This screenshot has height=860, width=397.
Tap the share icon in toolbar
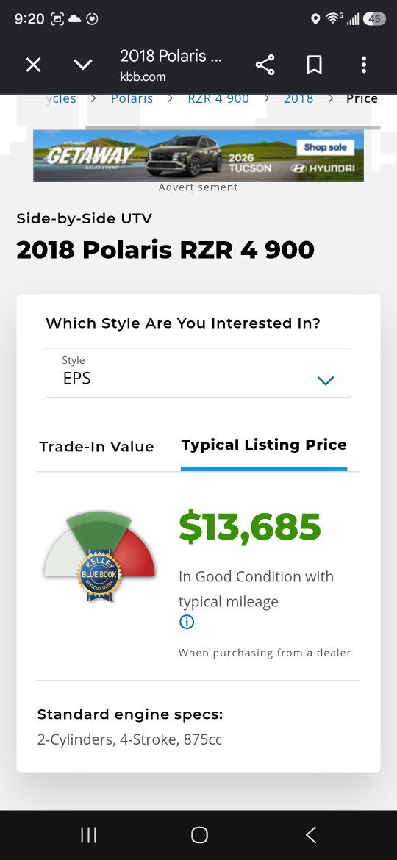coord(265,65)
